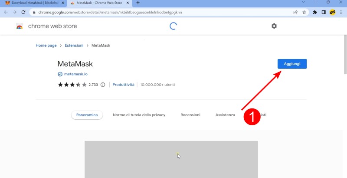Open the metamask.io publisher link

pos(75,74)
